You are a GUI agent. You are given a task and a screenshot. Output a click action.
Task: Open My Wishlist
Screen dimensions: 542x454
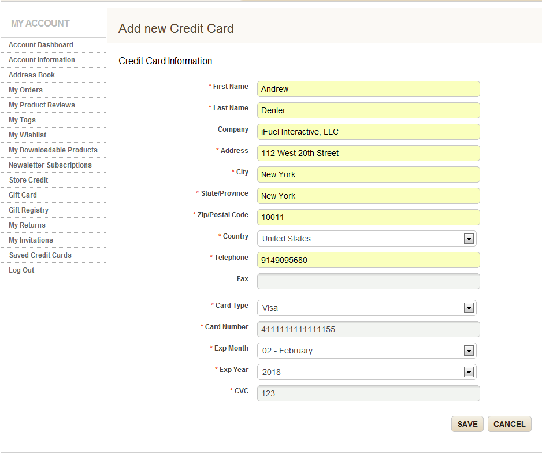pos(27,135)
